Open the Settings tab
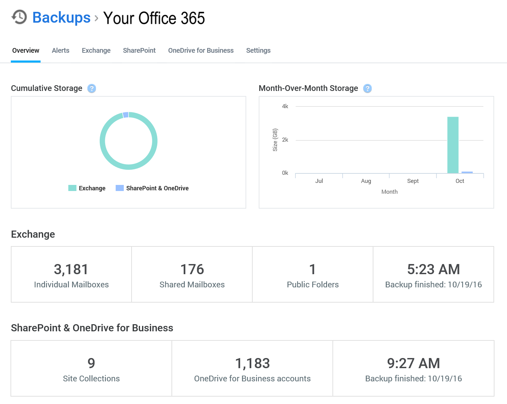The width and height of the screenshot is (507, 404). point(258,50)
